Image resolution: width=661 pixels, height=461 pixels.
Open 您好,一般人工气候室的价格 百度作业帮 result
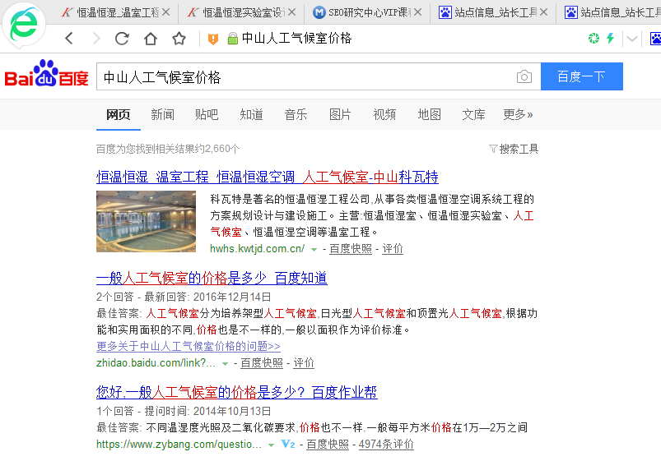[236, 392]
